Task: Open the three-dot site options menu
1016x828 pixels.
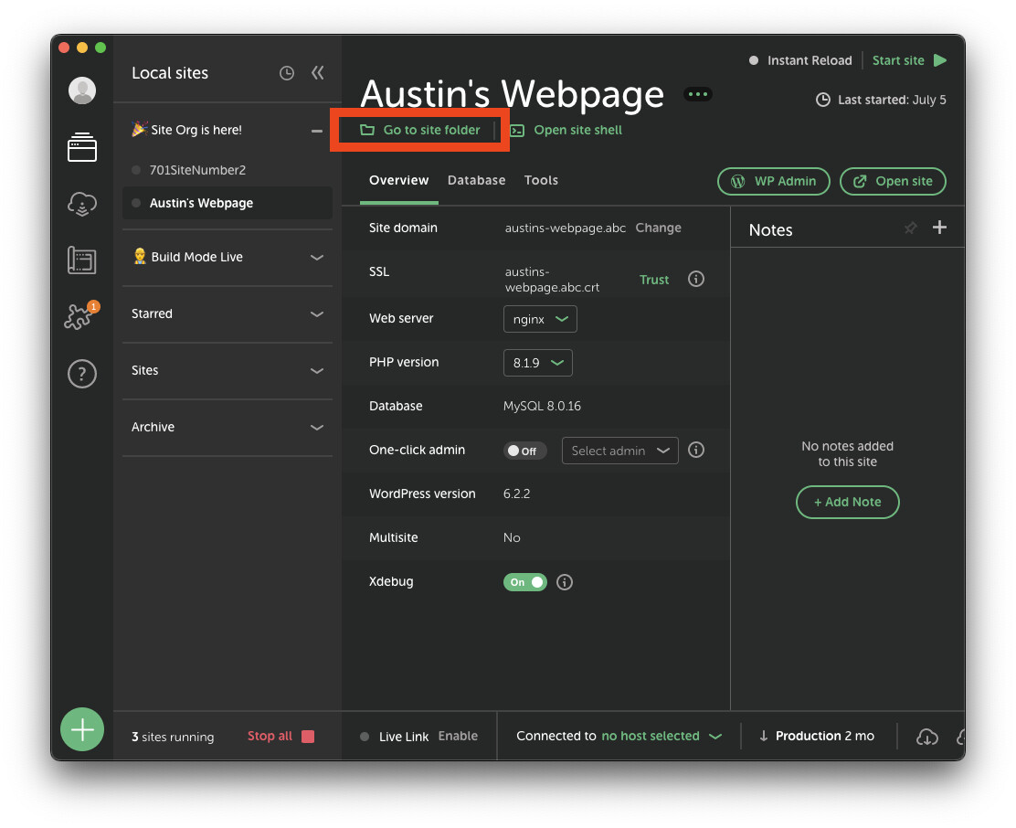Action: 698,94
